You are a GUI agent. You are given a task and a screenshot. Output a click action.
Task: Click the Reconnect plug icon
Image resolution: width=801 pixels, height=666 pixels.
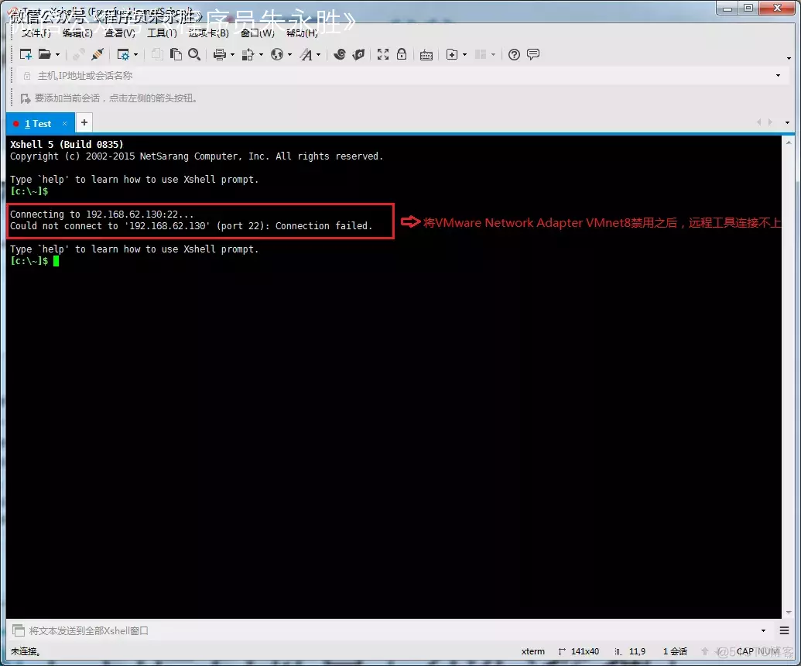(x=98, y=54)
